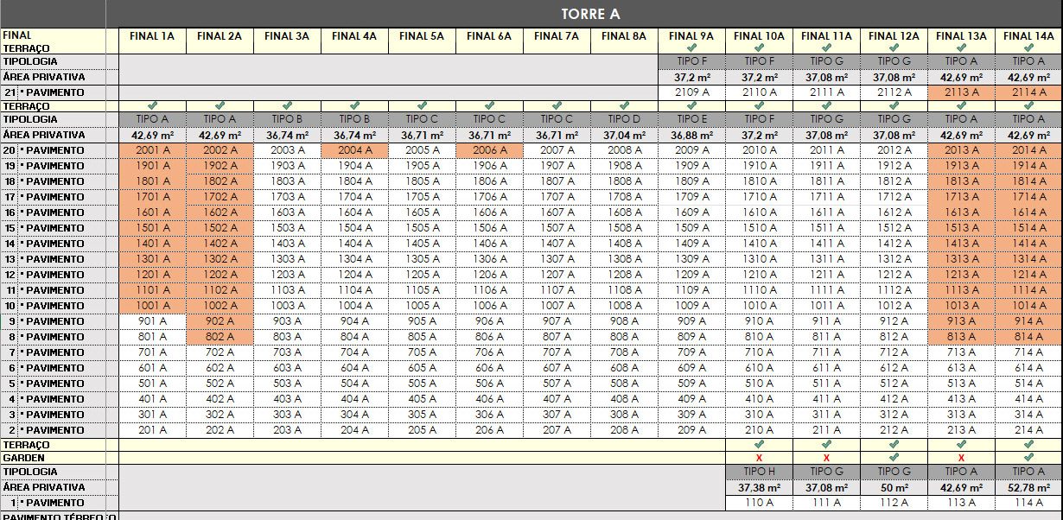The width and height of the screenshot is (1063, 520).
Task: Click the Garden row green checkmark for FINAL 14A
Action: (x=1028, y=457)
